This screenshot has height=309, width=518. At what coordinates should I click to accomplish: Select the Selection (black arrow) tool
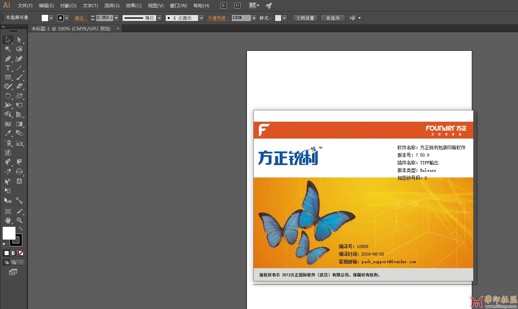point(8,40)
